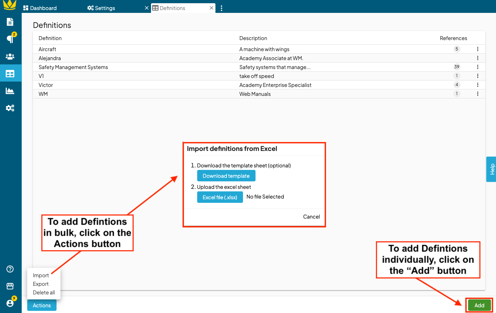The image size is (496, 313).
Task: Click the Excel file (.xlsx) upload button
Action: 220,197
